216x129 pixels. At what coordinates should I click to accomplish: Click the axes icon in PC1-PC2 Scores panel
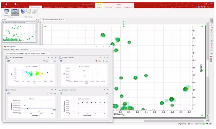(x=107, y=61)
